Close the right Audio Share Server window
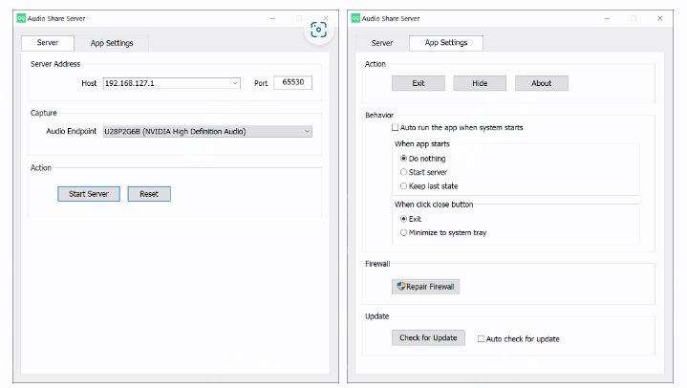This screenshot has height=388, width=687. click(x=659, y=18)
